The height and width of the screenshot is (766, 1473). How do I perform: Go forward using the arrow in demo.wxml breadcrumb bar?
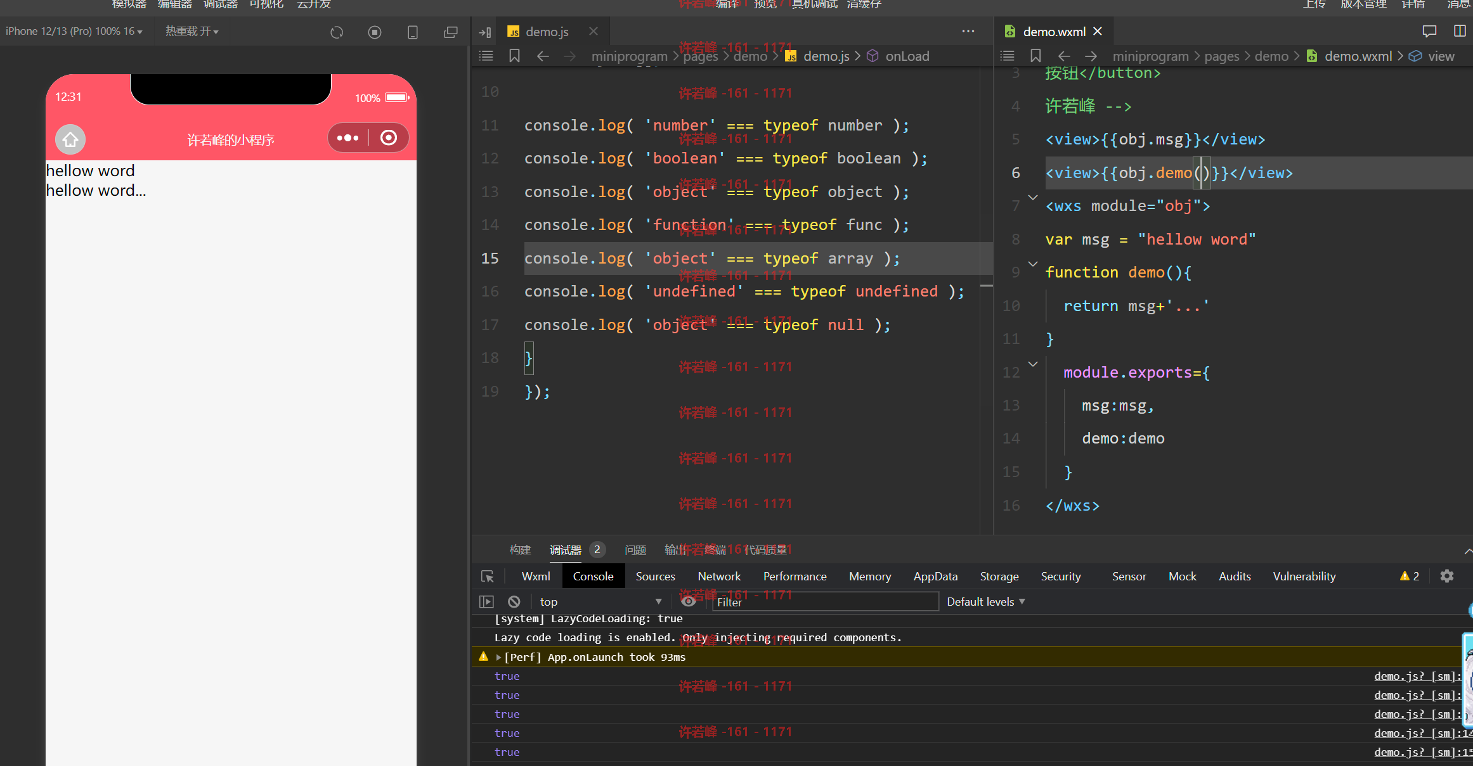pos(1091,56)
